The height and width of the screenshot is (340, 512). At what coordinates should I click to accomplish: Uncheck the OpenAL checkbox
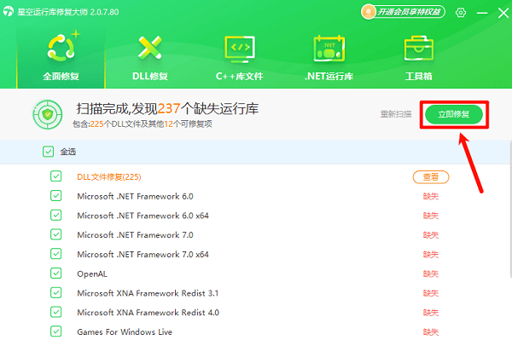pyautogui.click(x=55, y=274)
